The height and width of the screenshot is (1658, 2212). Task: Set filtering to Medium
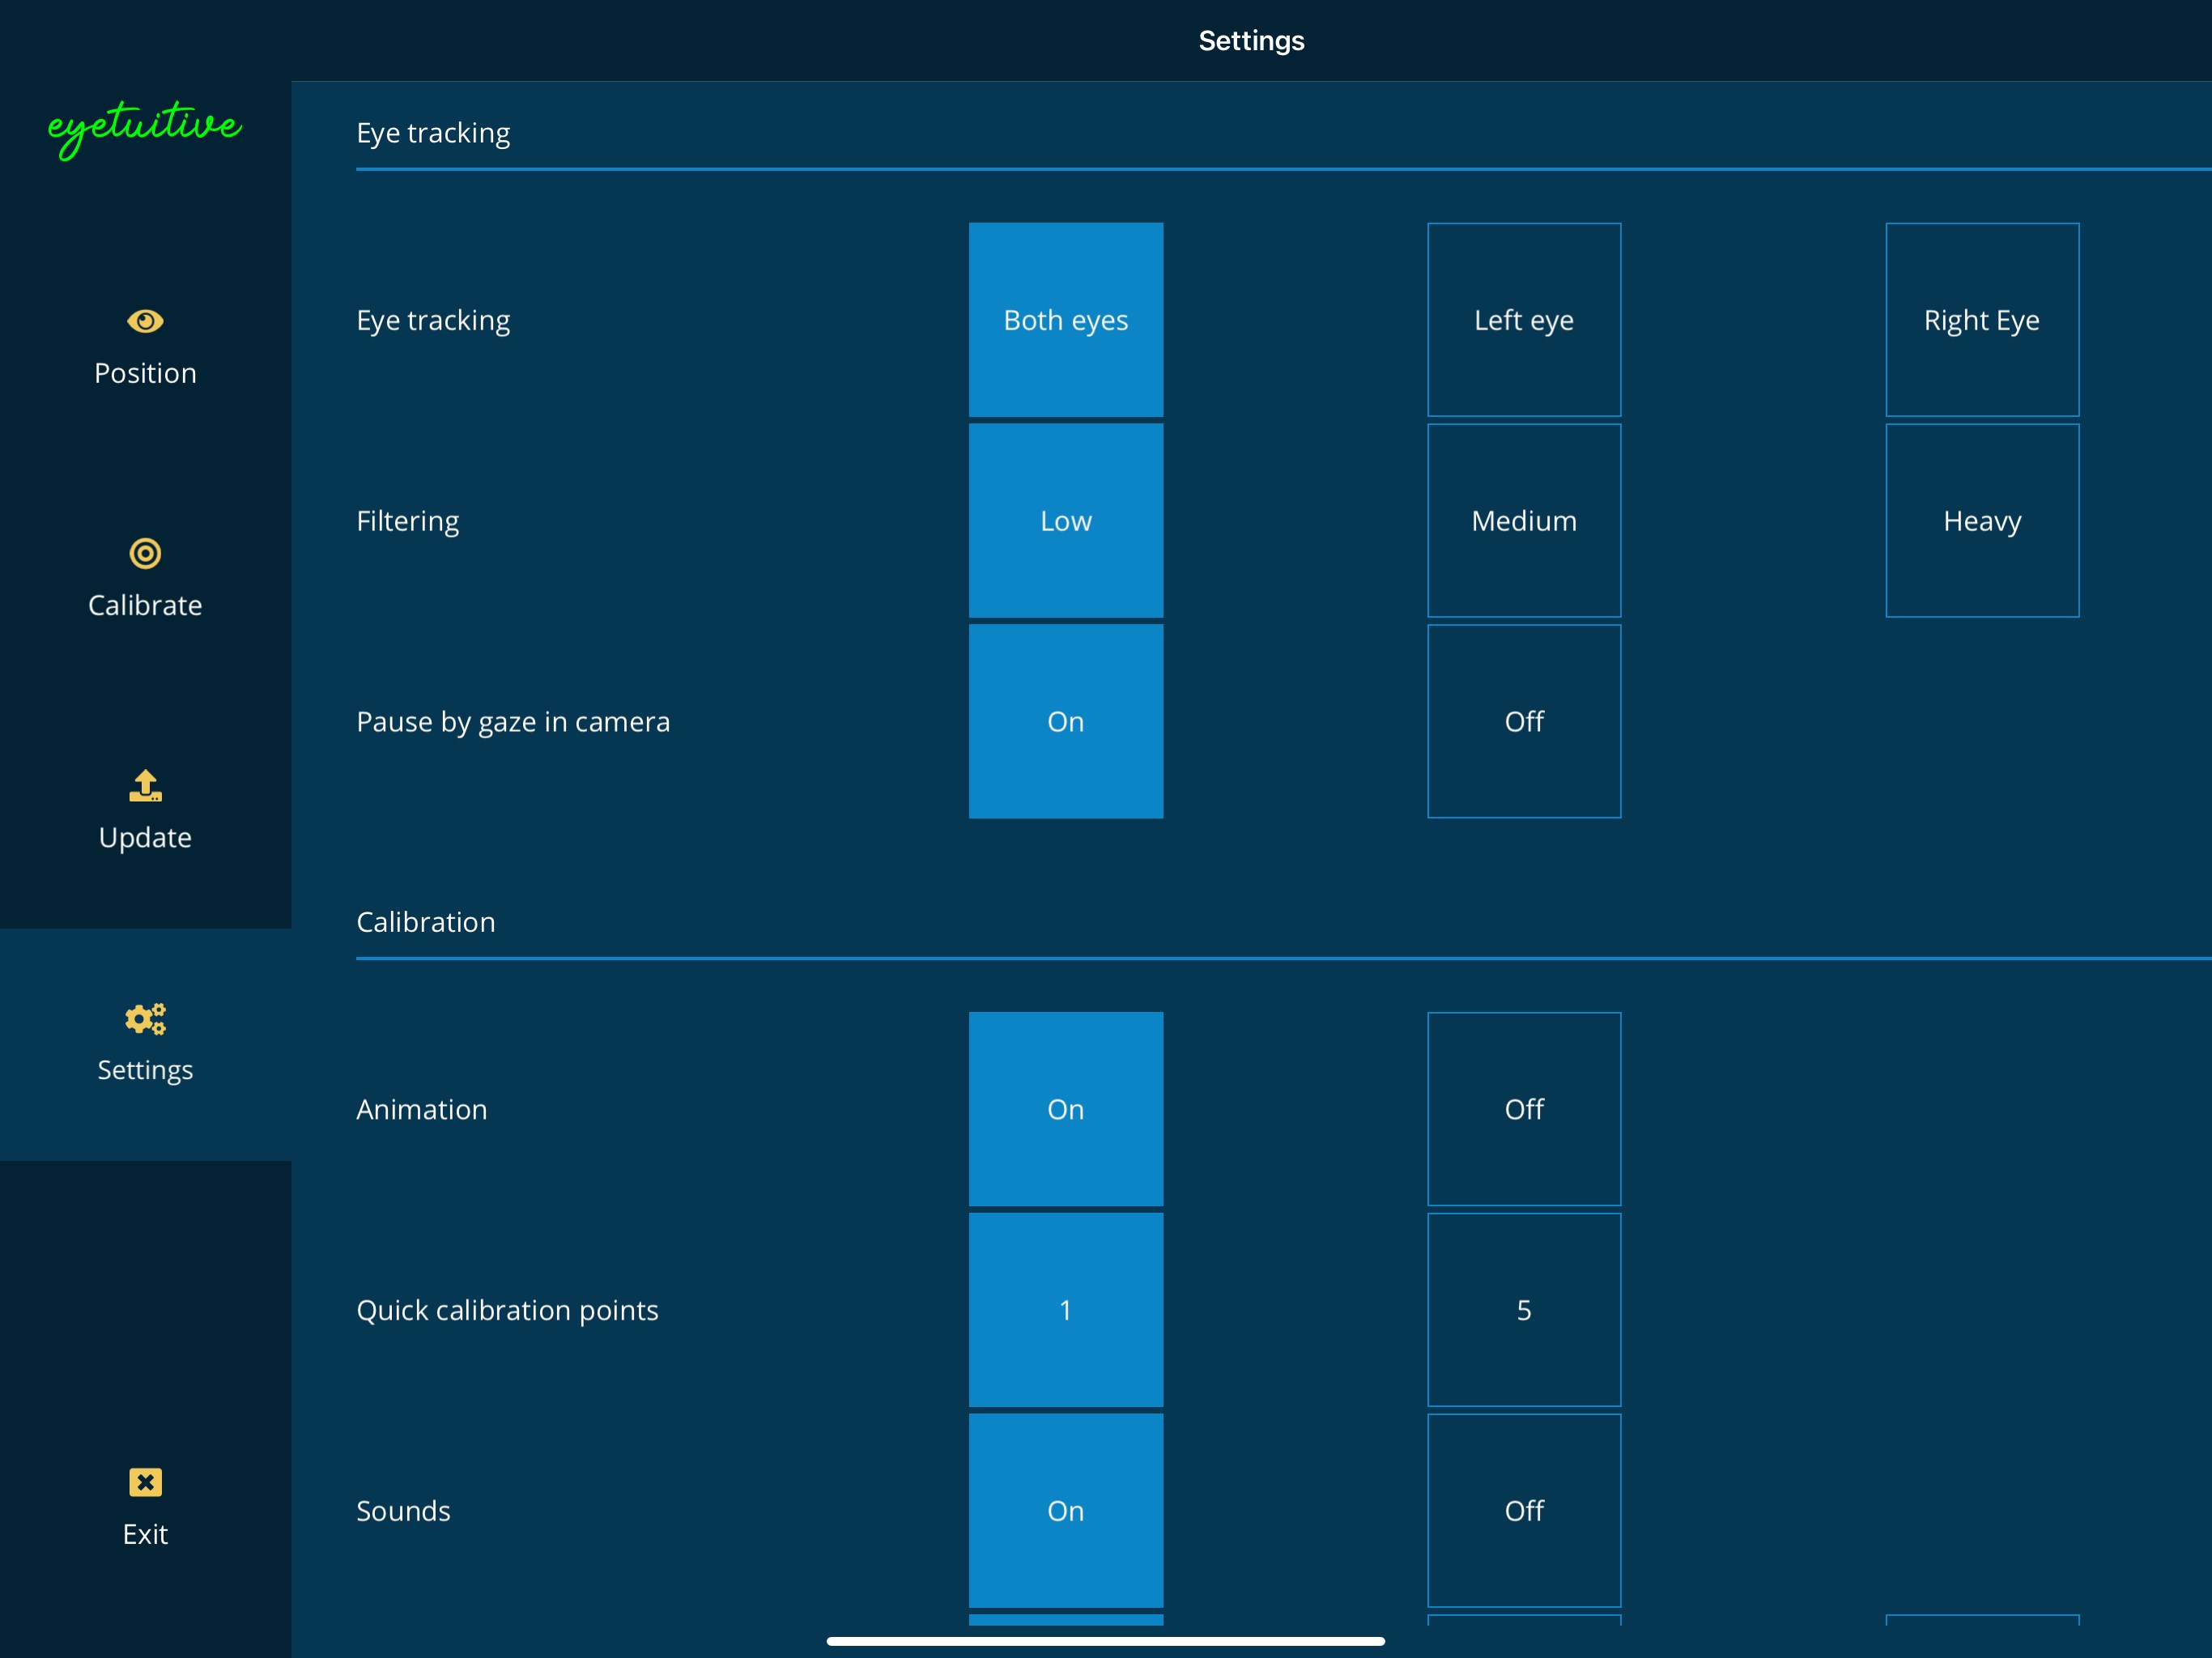click(x=1523, y=521)
